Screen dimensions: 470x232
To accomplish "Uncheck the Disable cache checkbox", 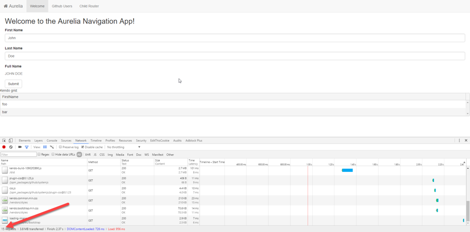I will tap(83, 147).
